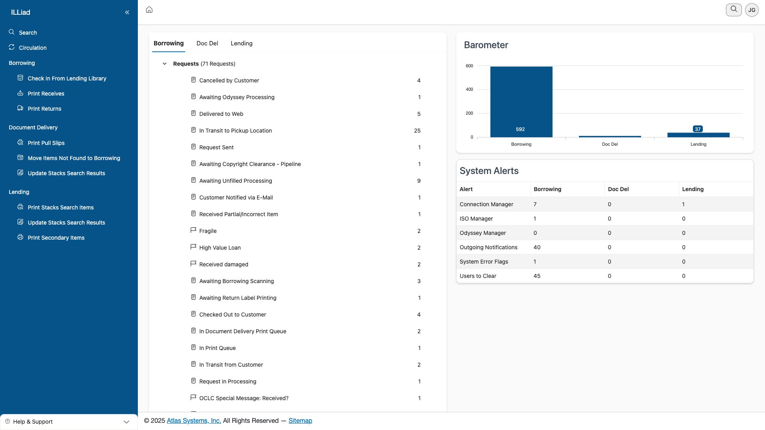Click the flag icon beside Fragile
765x430 pixels.
pos(193,231)
